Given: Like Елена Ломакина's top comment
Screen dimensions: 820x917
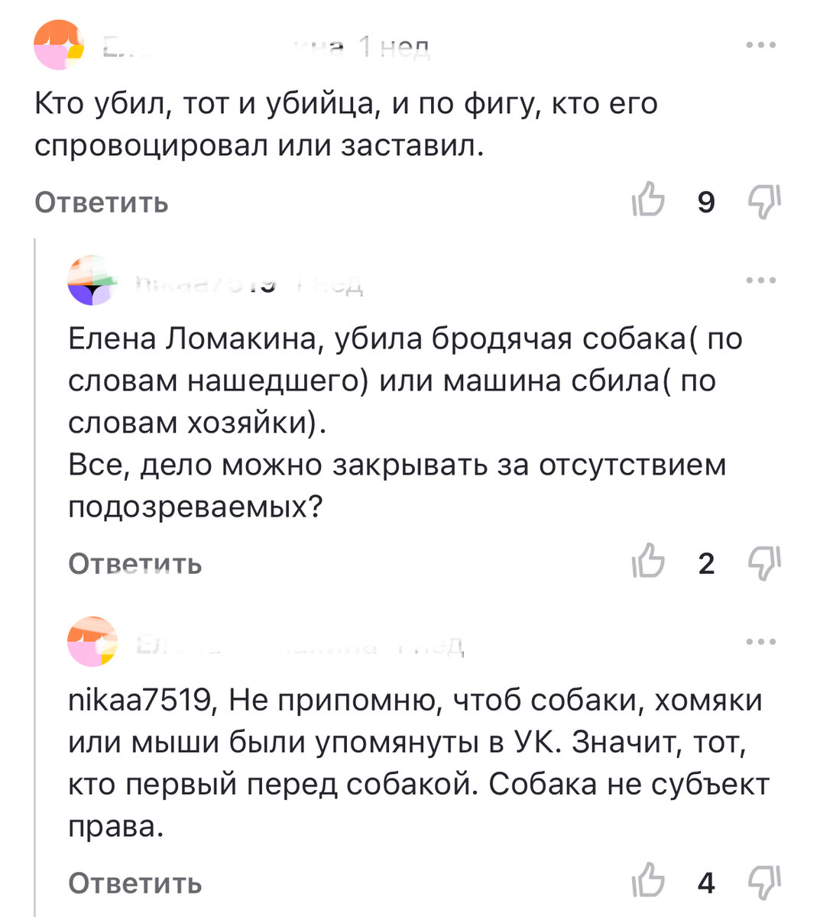Looking at the screenshot, I should 649,202.
